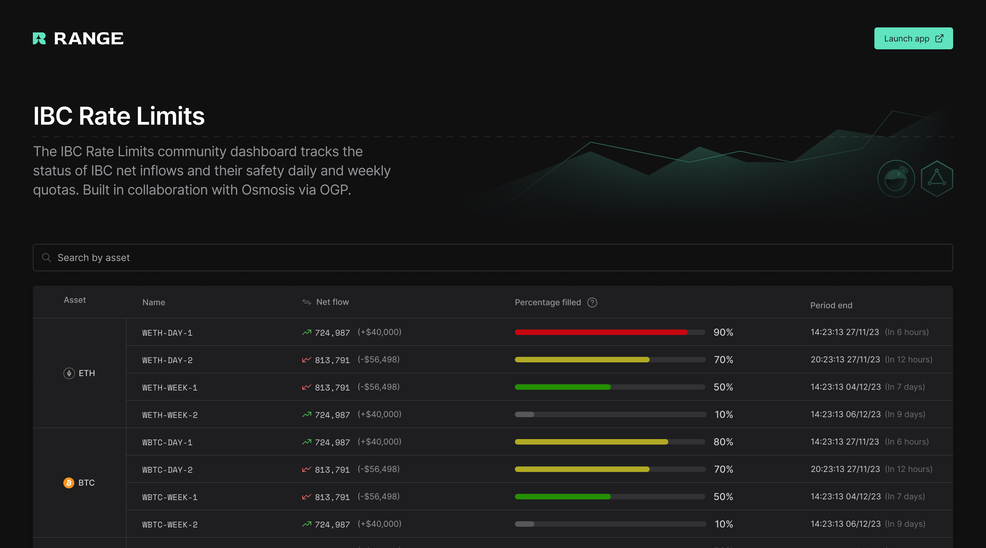
Task: Click the orange BTC coin icon
Action: pos(68,483)
